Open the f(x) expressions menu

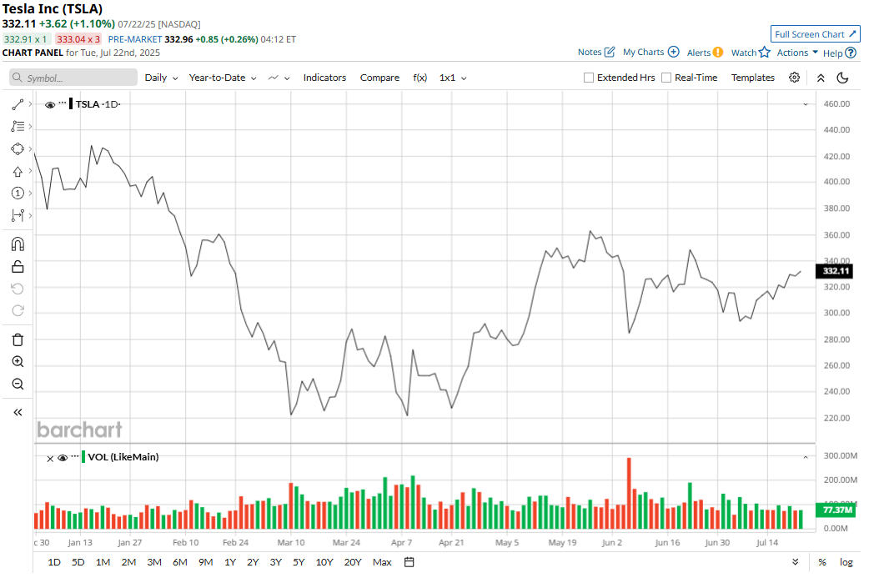(x=419, y=78)
